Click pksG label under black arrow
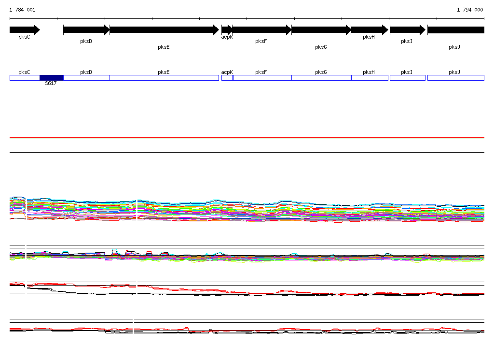This screenshot has height=345, width=494. pyautogui.click(x=321, y=47)
